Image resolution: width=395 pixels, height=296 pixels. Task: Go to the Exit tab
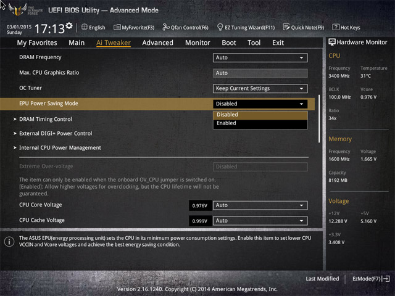[x=278, y=43]
